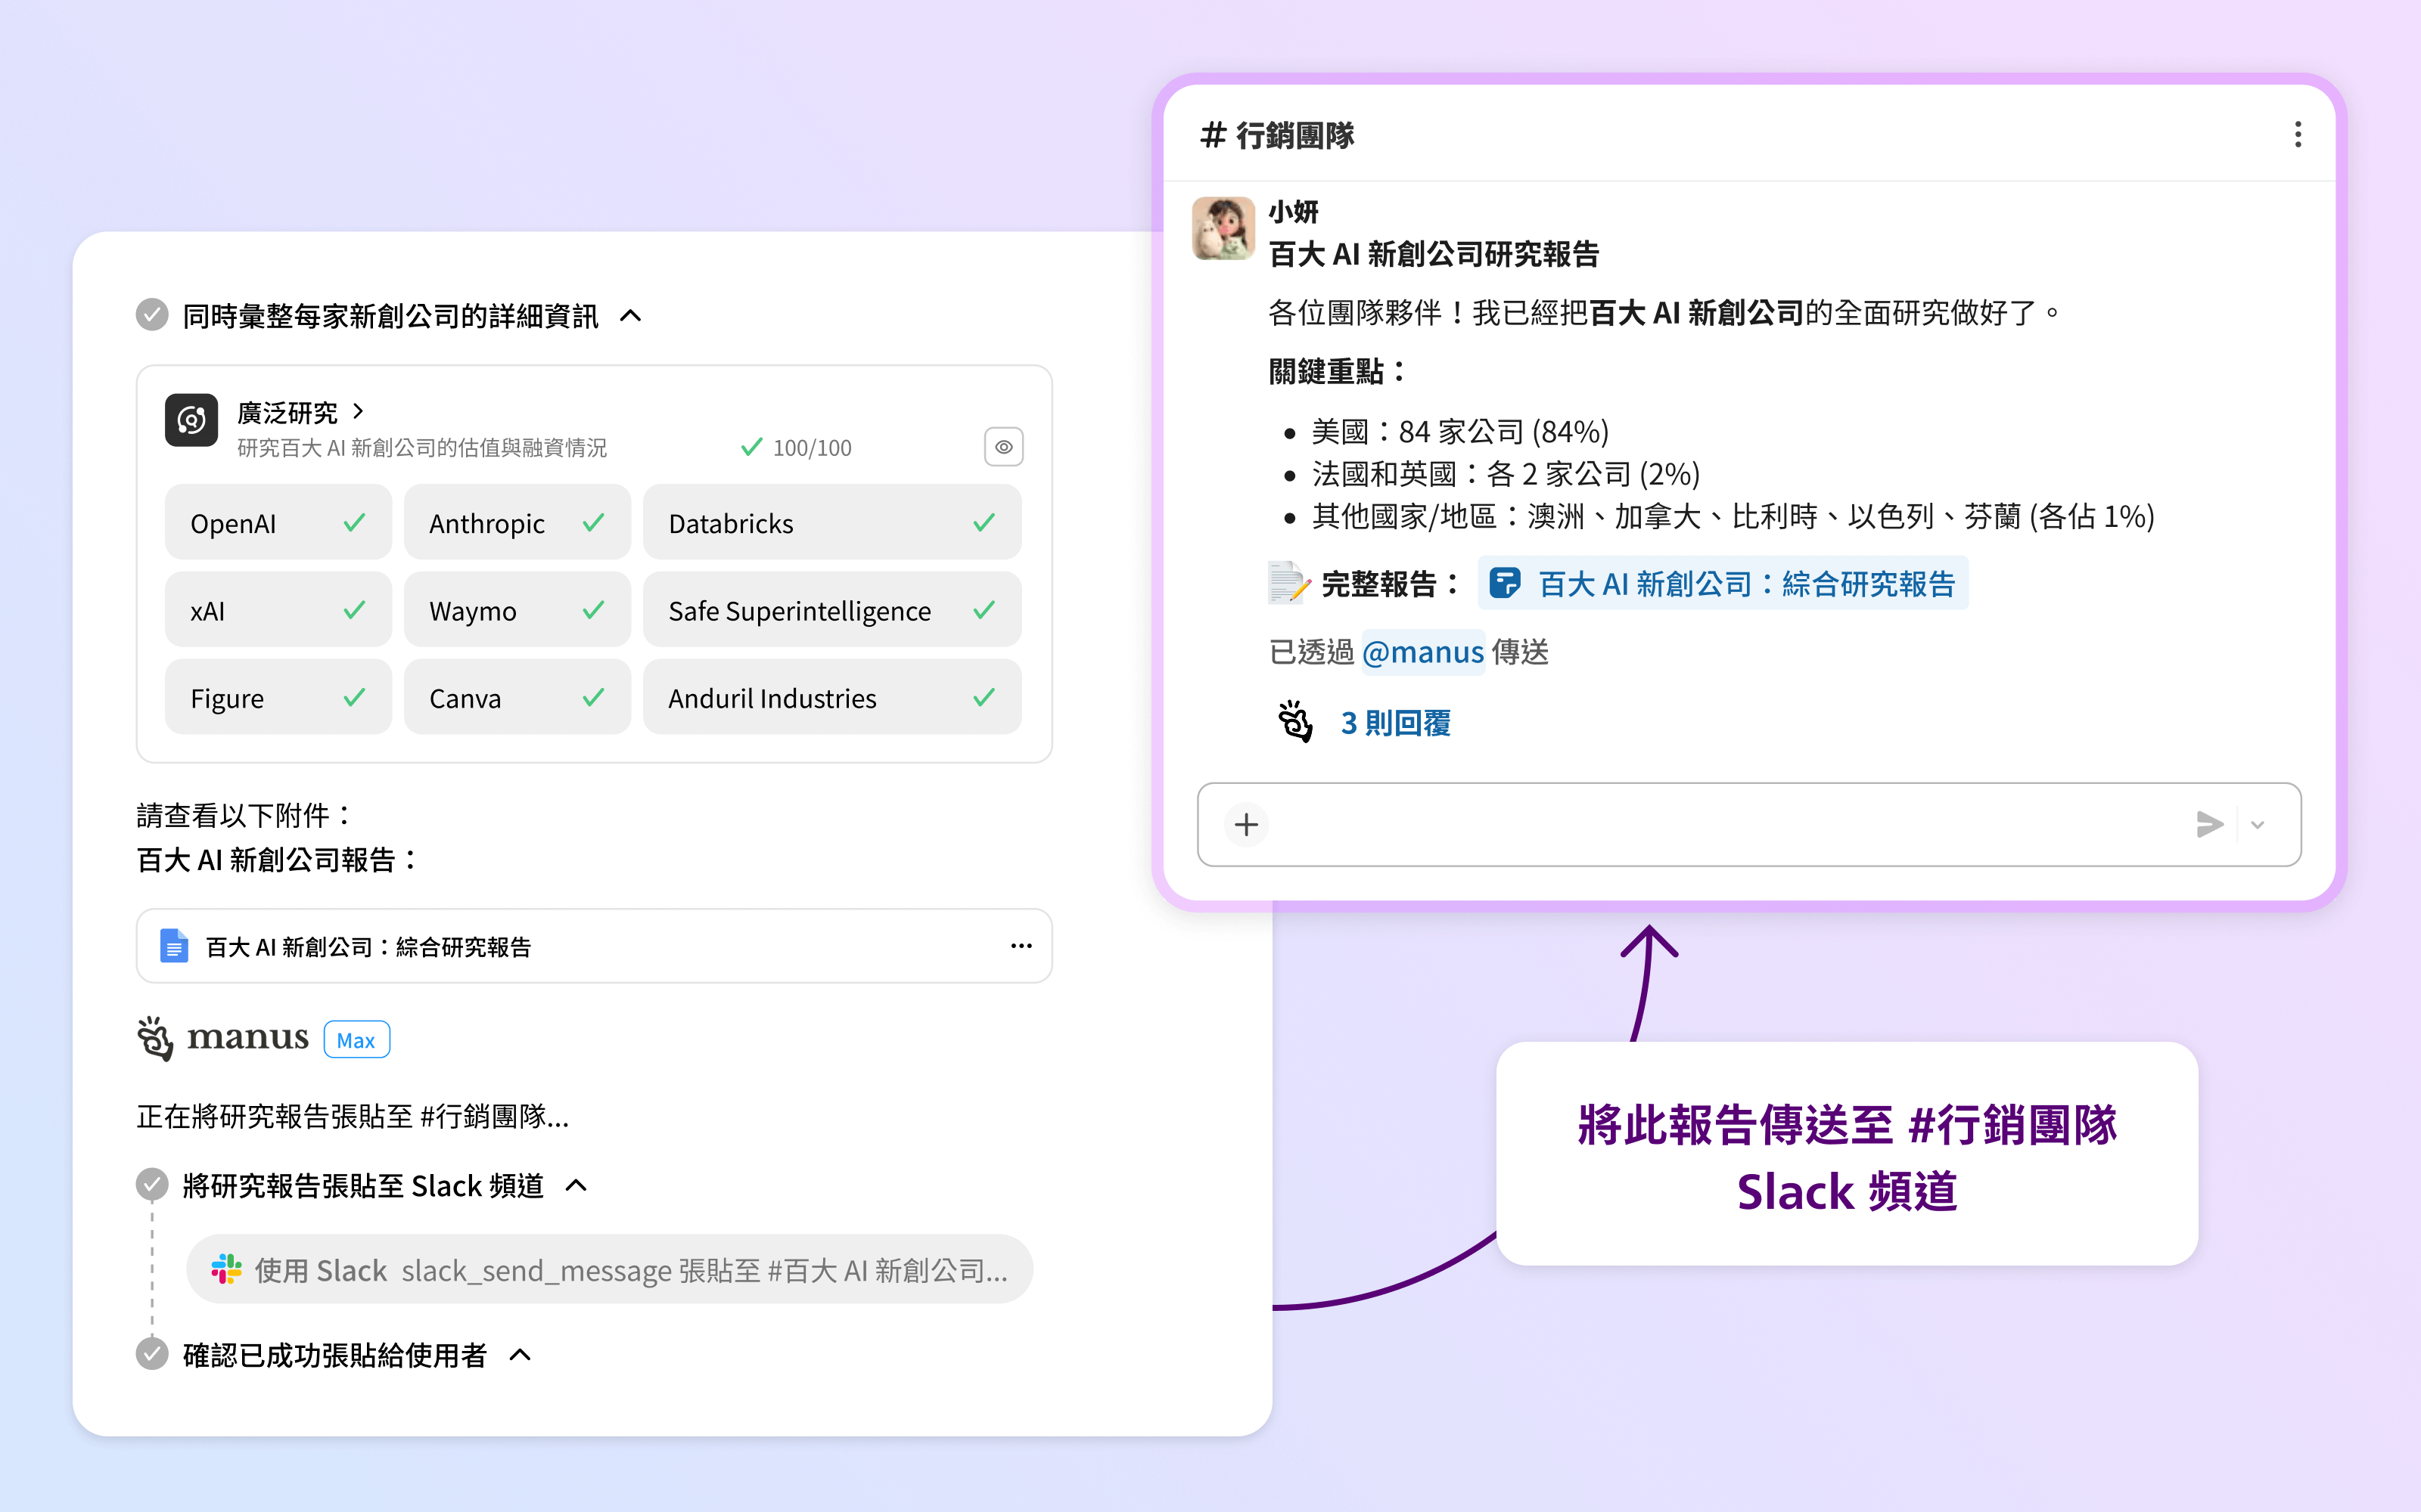
Task: Collapse the 同時彙整每家新創公司的詳細資訊 section
Action: 630,316
